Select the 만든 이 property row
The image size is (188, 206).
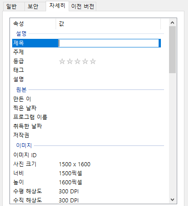(x=87, y=99)
